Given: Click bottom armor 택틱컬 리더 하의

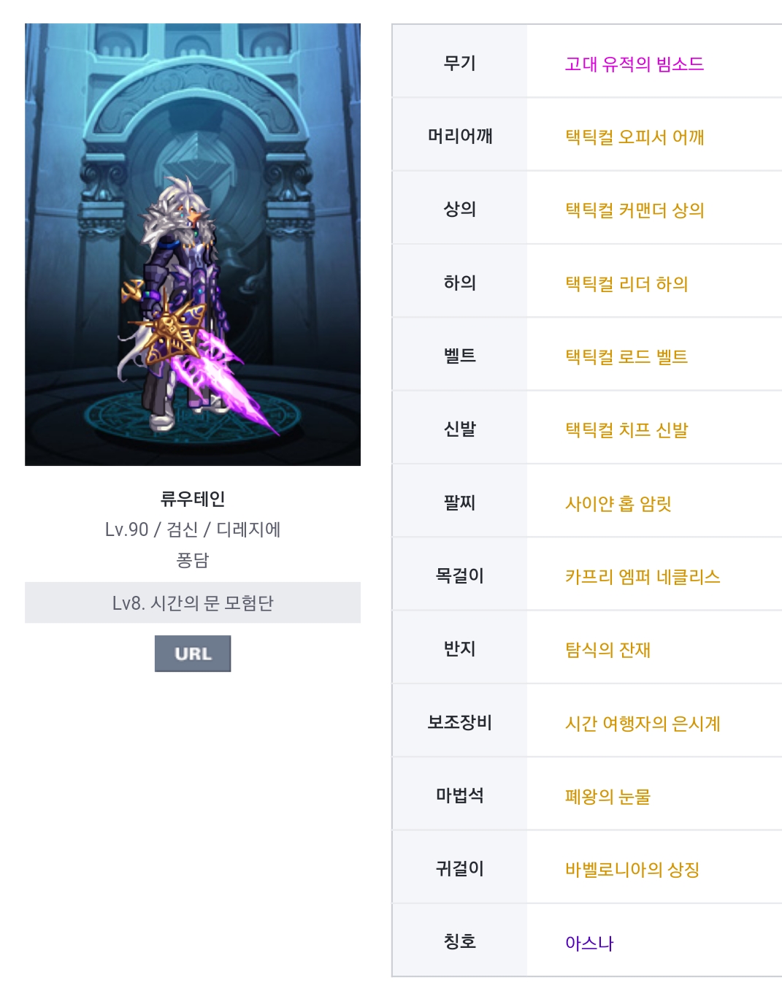Looking at the screenshot, I should click(x=626, y=284).
